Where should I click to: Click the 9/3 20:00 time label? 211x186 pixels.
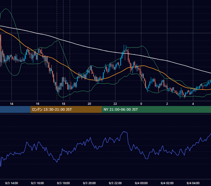pos(89,183)
